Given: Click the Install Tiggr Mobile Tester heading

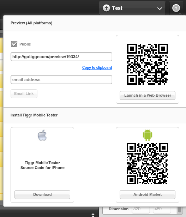Looking at the screenshot, I should point(34,115).
